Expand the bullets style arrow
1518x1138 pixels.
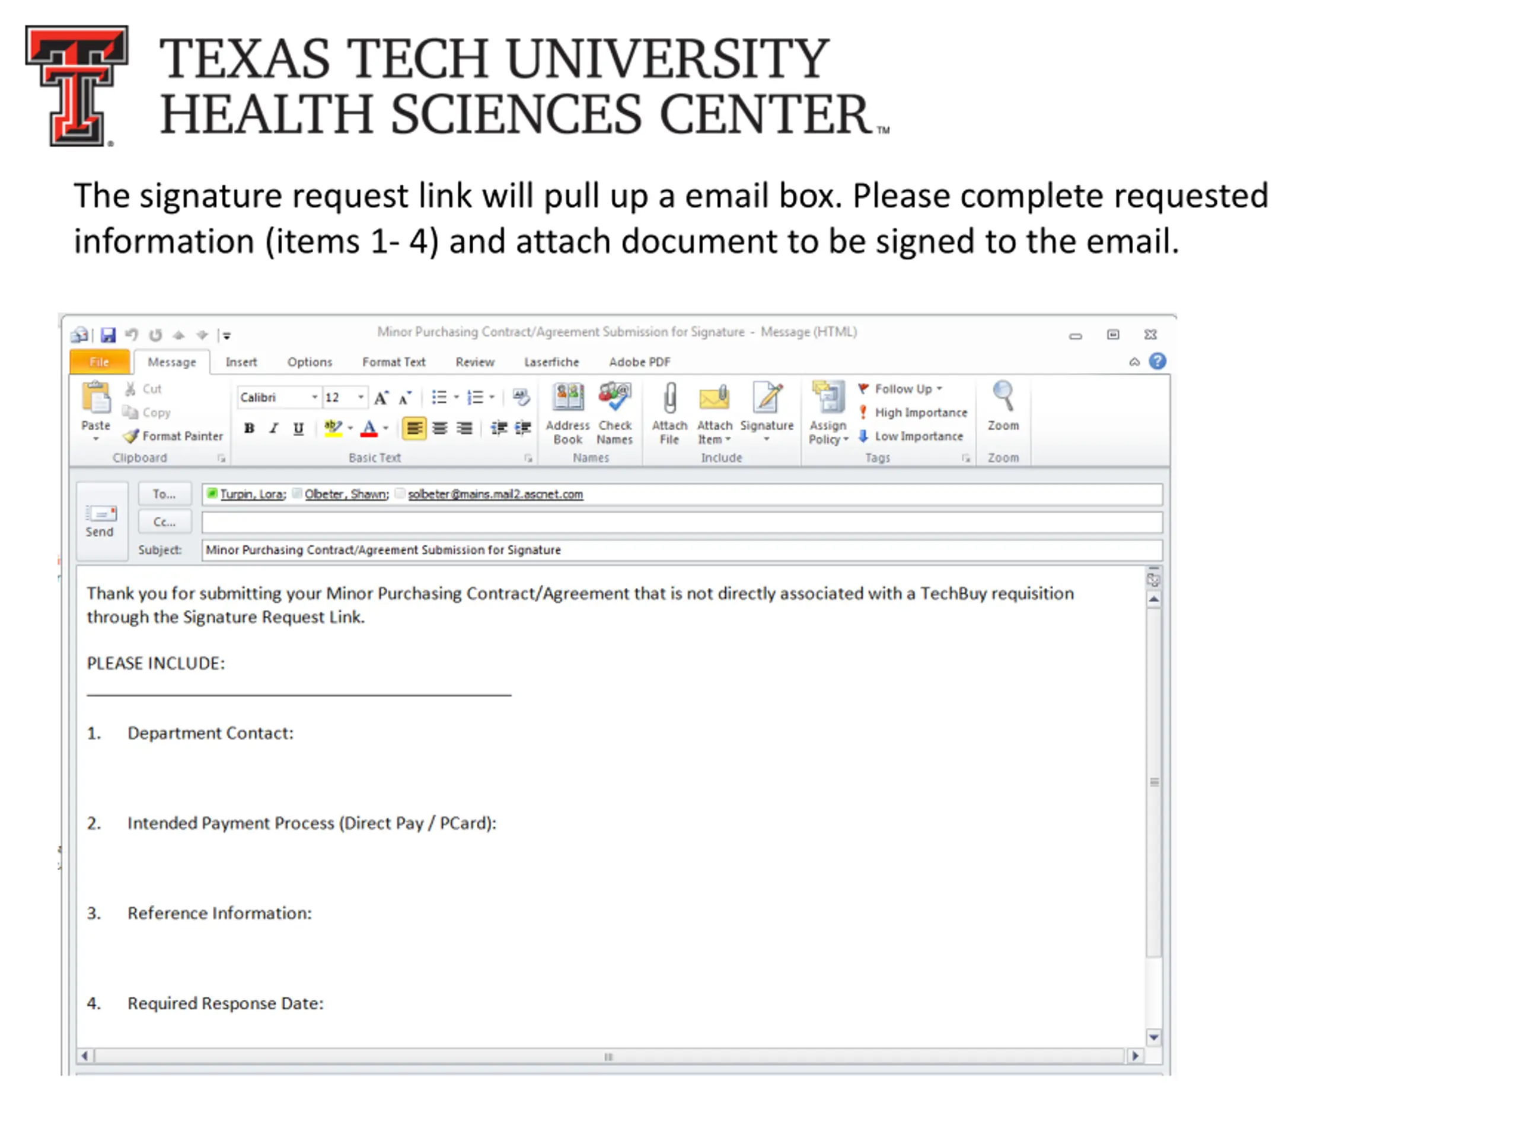click(457, 397)
